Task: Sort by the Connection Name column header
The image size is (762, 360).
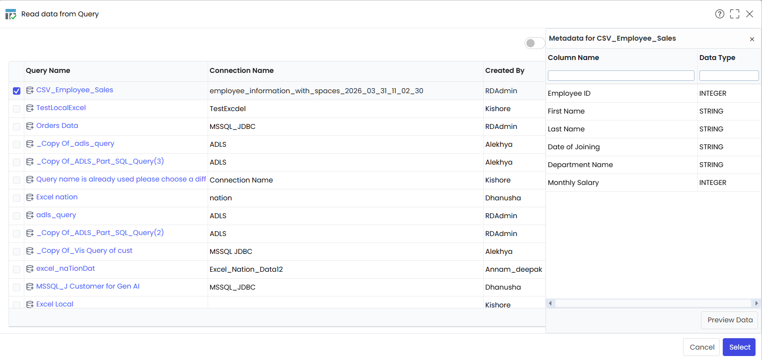Action: (x=241, y=70)
